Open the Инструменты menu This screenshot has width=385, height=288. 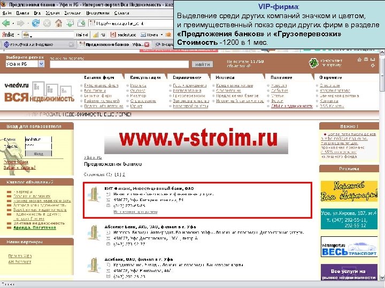tap(97, 13)
